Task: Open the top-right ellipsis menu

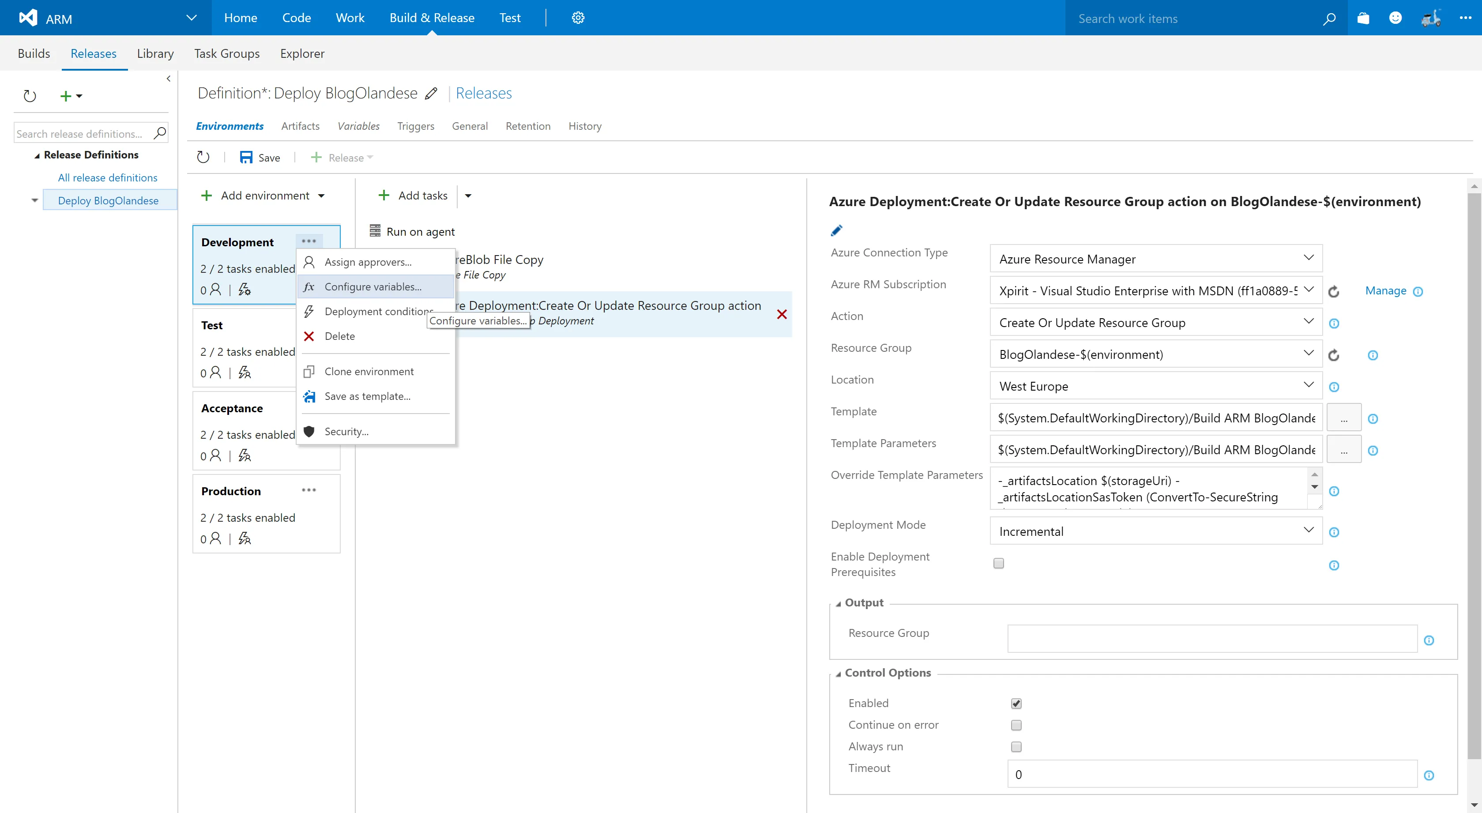Action: coord(1465,18)
